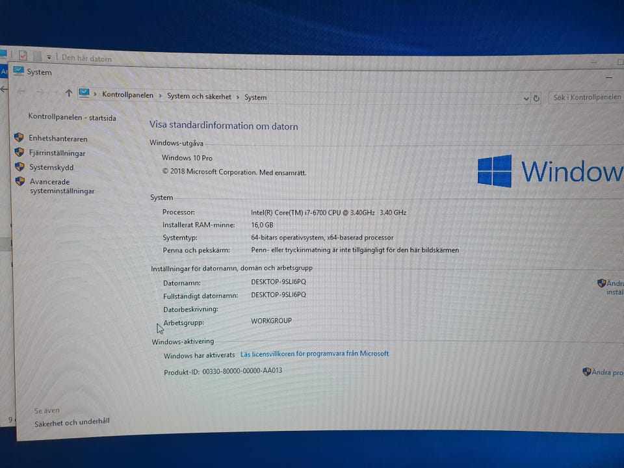Select the processor text Intel(R) Core(TM) i7-6700
This screenshot has height=468, width=624.
tap(328, 213)
